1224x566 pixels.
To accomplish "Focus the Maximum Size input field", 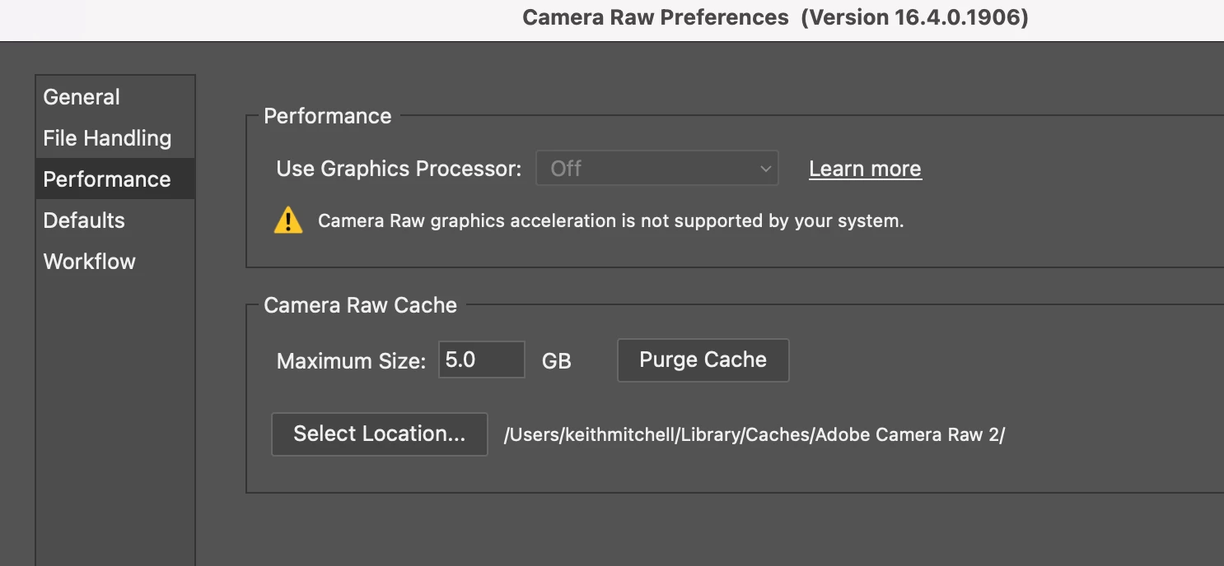I will pyautogui.click(x=481, y=360).
